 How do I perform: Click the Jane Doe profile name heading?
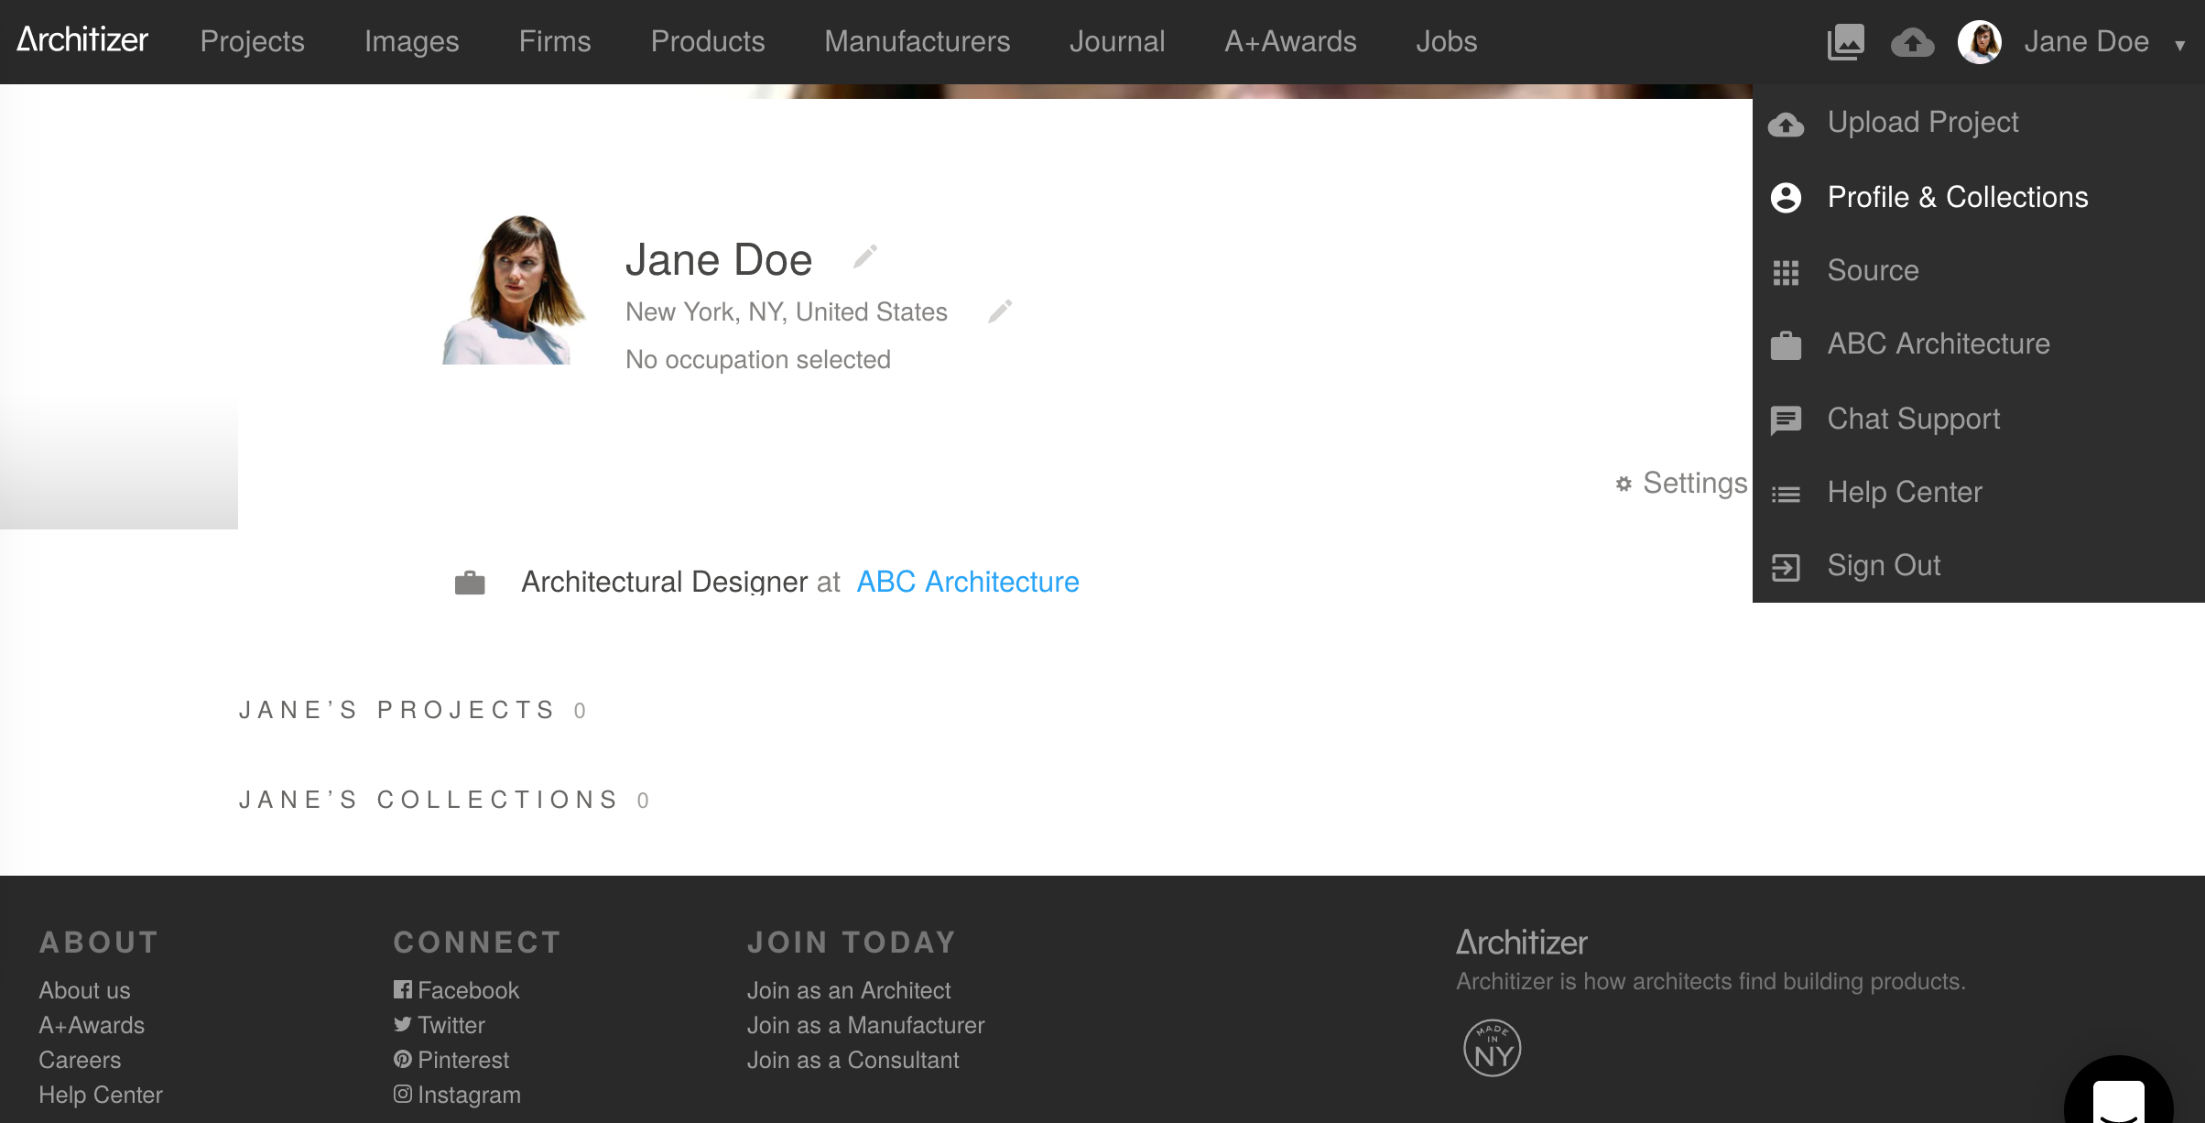pos(719,260)
